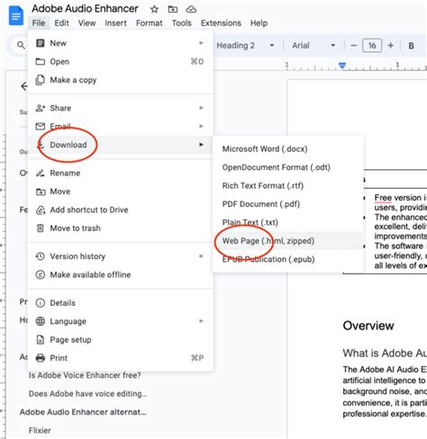
Task: Open the Help menu
Action: pos(259,23)
